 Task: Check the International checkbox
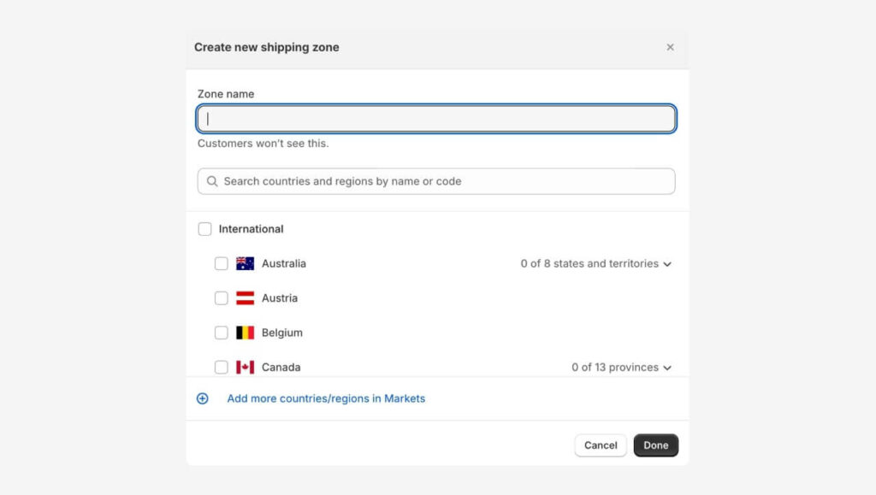point(204,228)
